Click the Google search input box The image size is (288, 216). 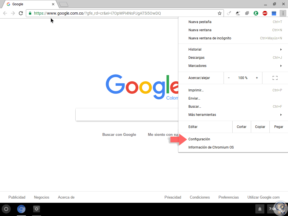[127, 115]
